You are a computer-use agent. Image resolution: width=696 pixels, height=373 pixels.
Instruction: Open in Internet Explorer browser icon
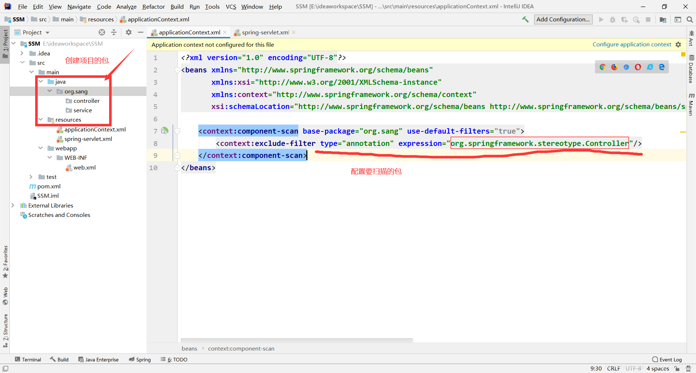click(x=650, y=67)
